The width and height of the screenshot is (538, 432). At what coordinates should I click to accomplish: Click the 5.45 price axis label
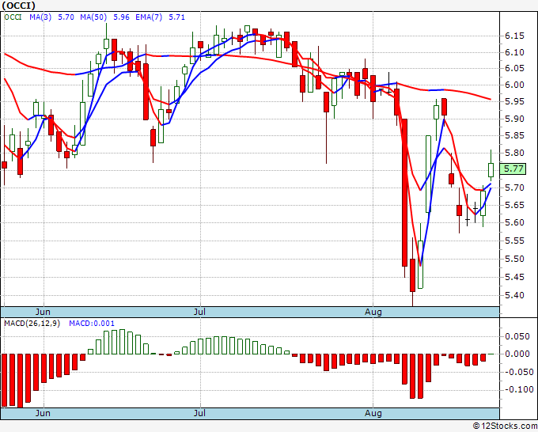coord(514,277)
